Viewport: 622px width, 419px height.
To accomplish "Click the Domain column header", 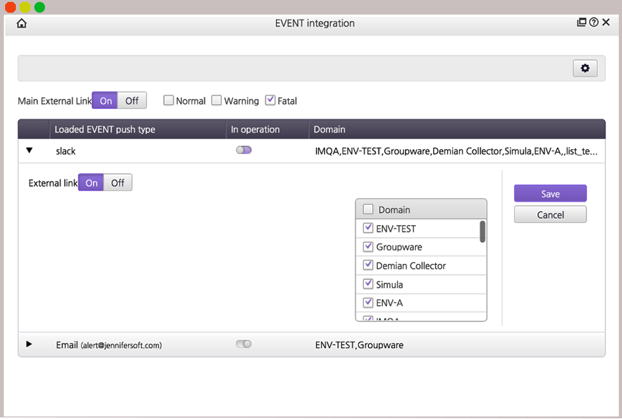I will point(330,129).
